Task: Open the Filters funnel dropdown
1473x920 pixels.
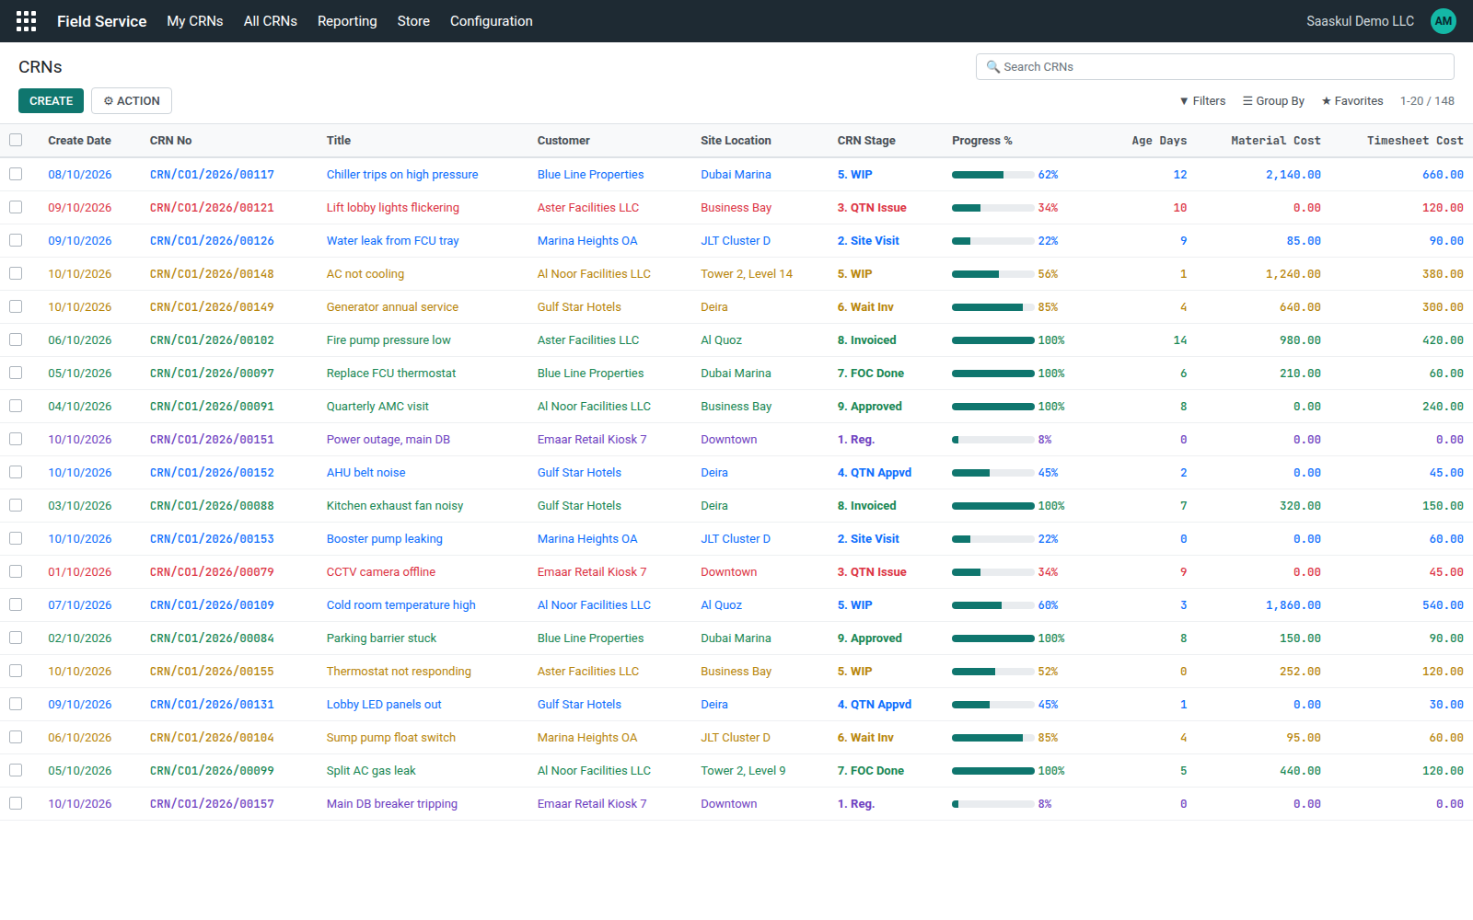Action: (x=1202, y=101)
